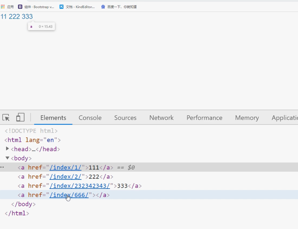Open the Apps grid icon in bookmarks bar
The width and height of the screenshot is (298, 229).
click(x=3, y=6)
